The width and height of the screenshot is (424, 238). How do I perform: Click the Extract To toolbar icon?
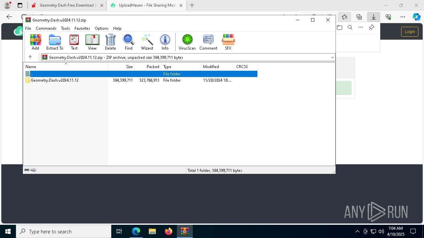55,42
